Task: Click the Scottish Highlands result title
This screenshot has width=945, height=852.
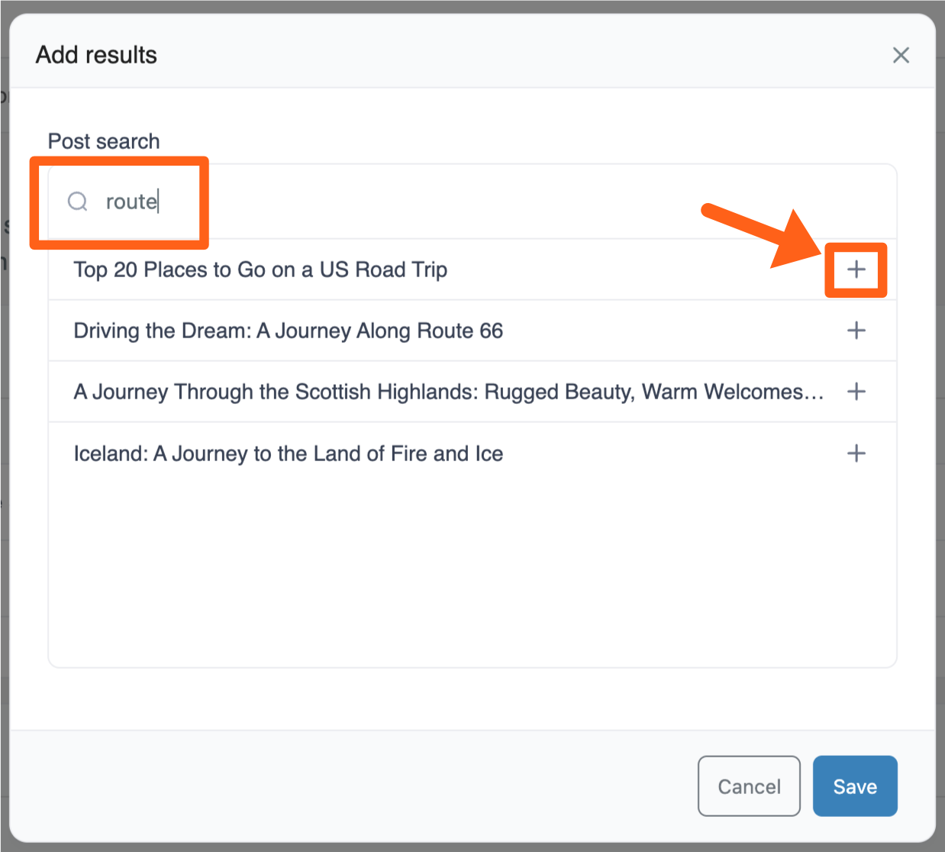Action: coord(443,392)
